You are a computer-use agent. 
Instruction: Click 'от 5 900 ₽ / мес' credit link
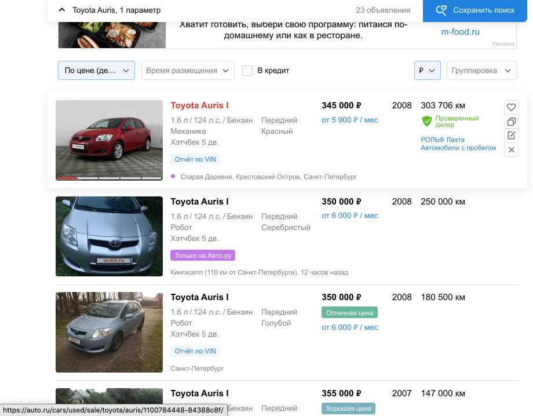pyautogui.click(x=350, y=120)
